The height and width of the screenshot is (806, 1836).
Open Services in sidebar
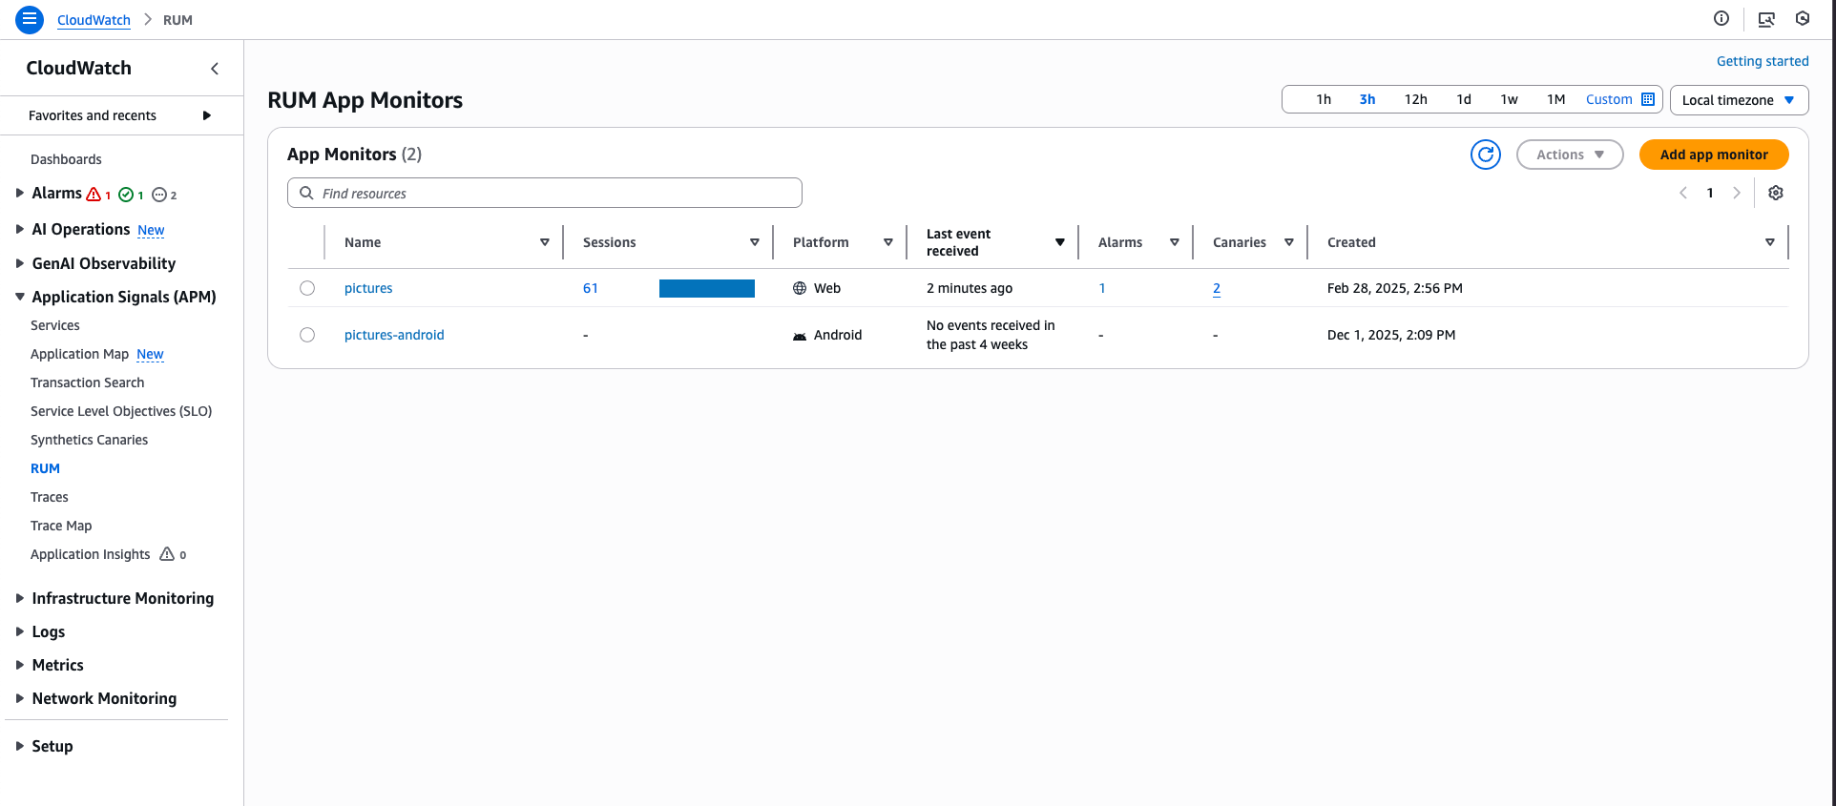(x=55, y=325)
